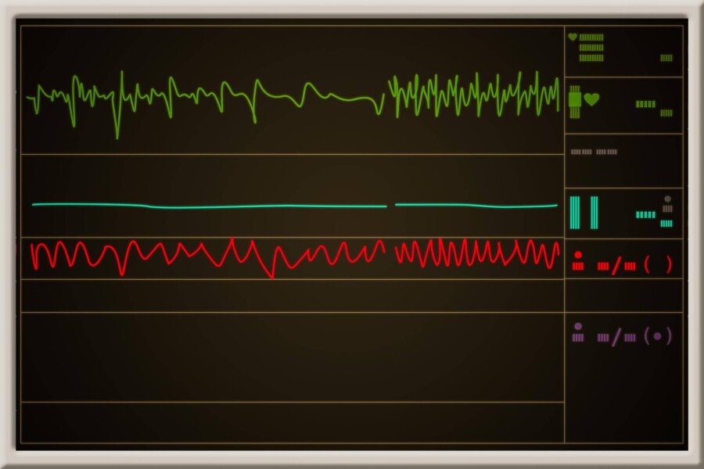This screenshot has width=704, height=469.
Task: Click the red person icon
Action: pos(578,261)
